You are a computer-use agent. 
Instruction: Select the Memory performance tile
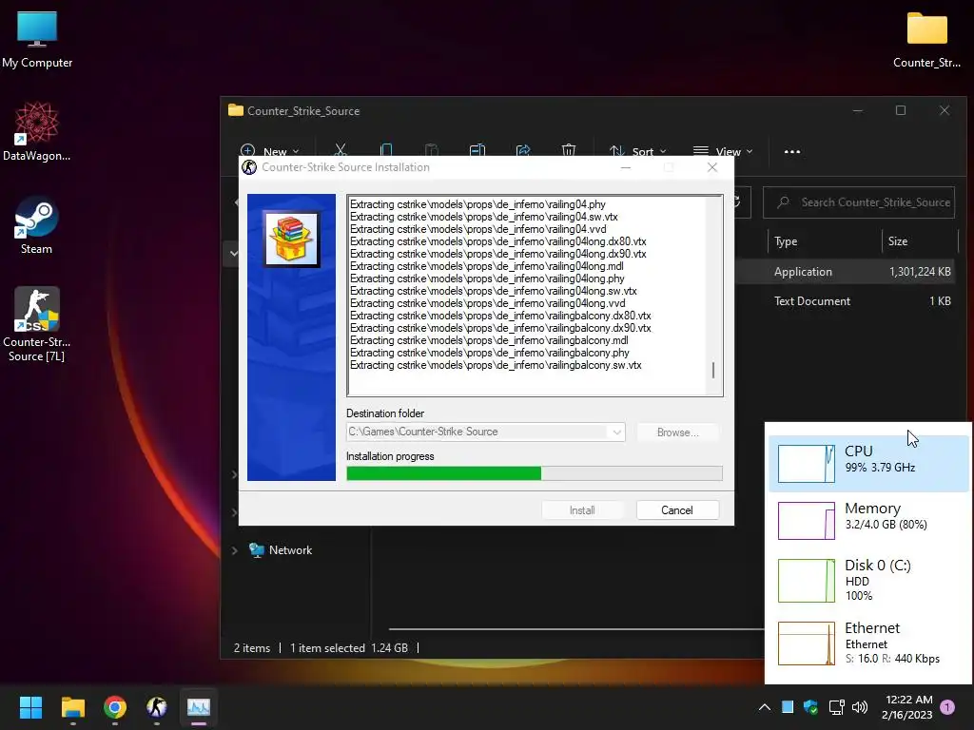coord(868,520)
